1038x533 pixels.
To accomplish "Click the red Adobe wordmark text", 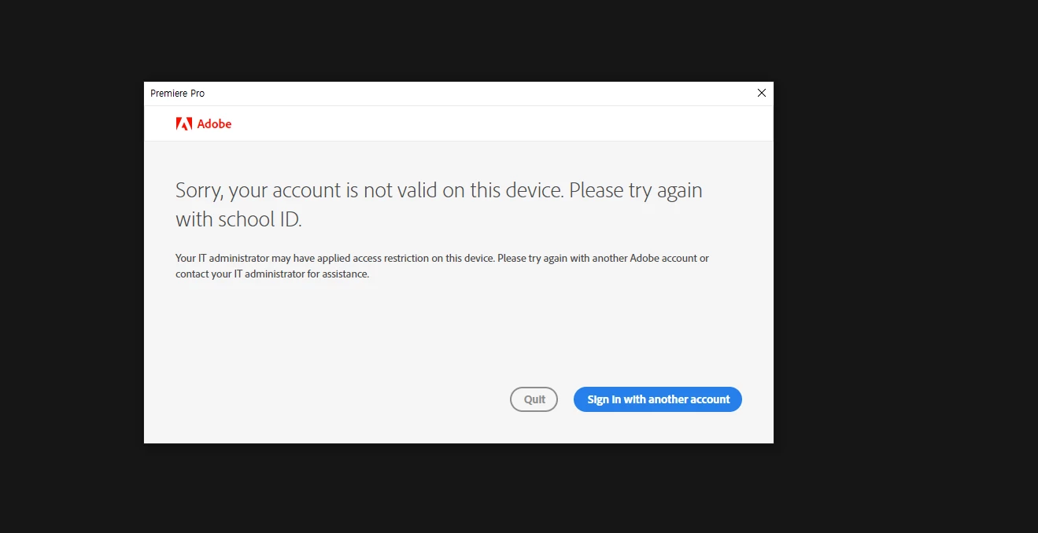I will [214, 123].
